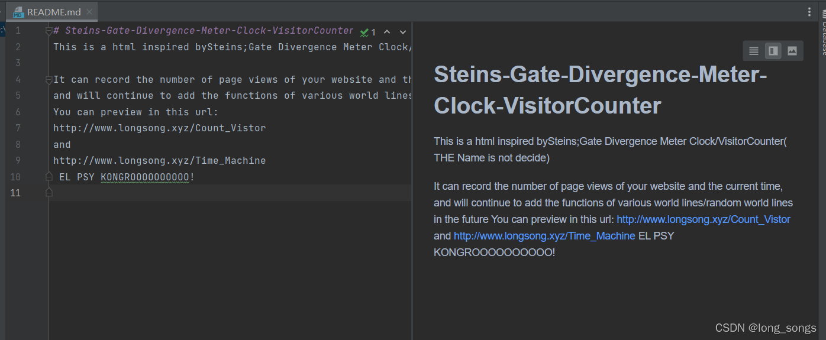
Task: Click the heading text on editor line 1
Action: 204,31
